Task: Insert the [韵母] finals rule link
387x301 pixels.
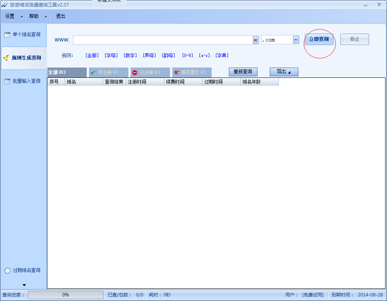Action: coord(168,55)
